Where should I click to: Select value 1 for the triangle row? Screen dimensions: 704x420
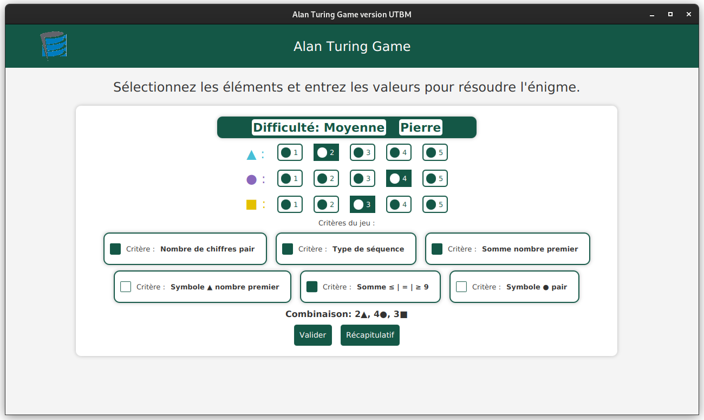point(290,153)
